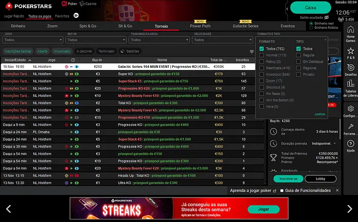Toggle Anunciado filter chip
This screenshot has height=222, width=358.
62,51
